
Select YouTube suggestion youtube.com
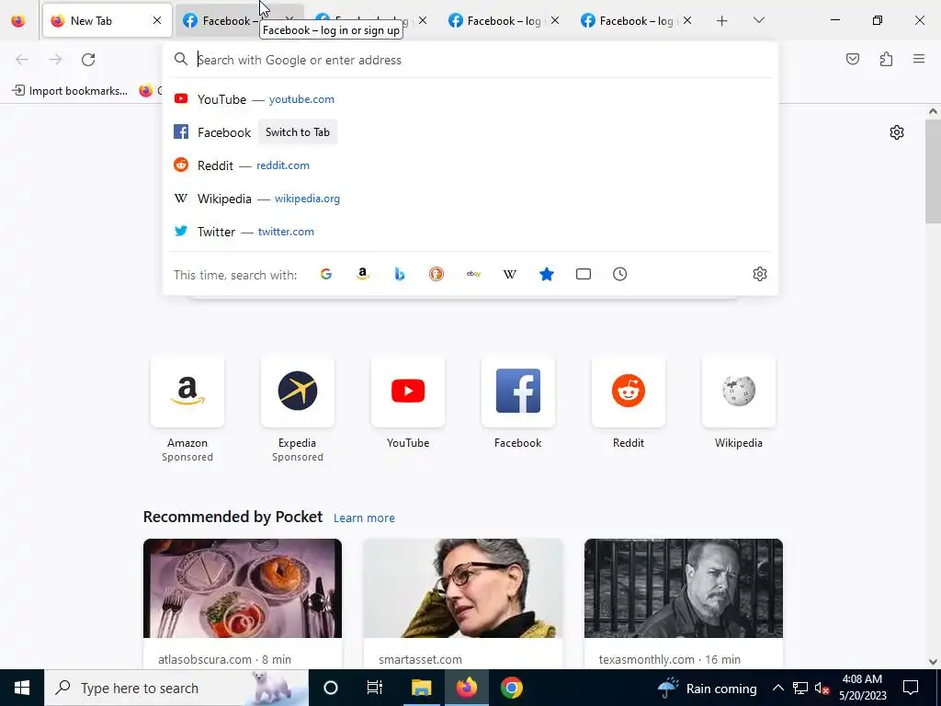pos(470,99)
